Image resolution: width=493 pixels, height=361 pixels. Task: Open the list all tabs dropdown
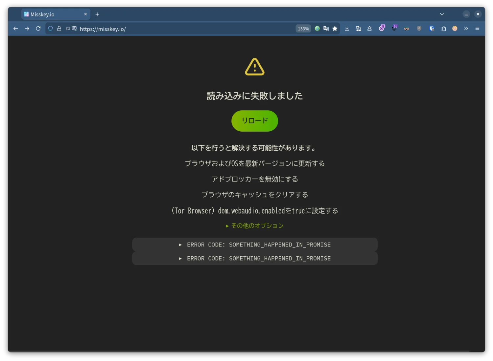pyautogui.click(x=442, y=14)
